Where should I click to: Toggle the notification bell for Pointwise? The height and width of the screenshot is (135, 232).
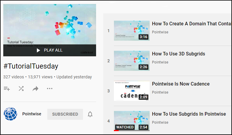pyautogui.click(x=90, y=114)
